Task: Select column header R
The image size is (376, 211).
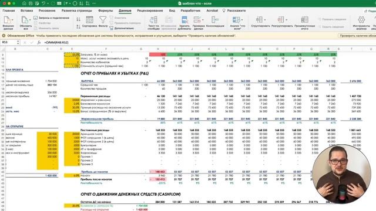Action: (328, 49)
